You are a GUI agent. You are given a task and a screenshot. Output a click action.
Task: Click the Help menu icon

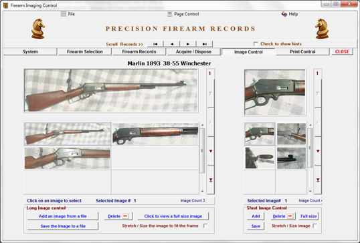284,14
